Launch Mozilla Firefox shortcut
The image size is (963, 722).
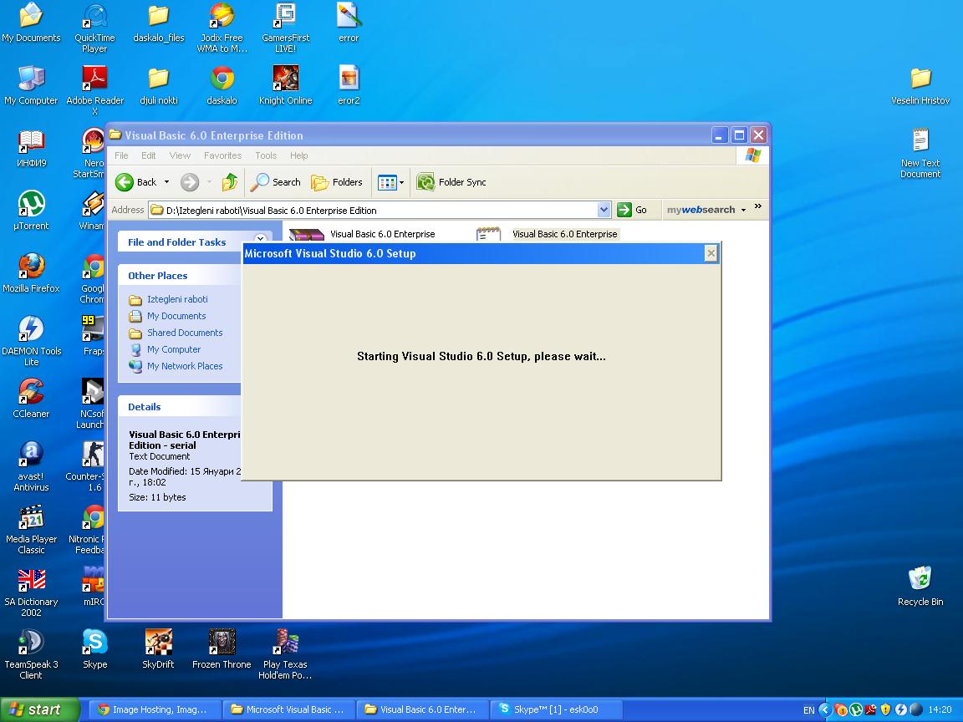(x=31, y=274)
